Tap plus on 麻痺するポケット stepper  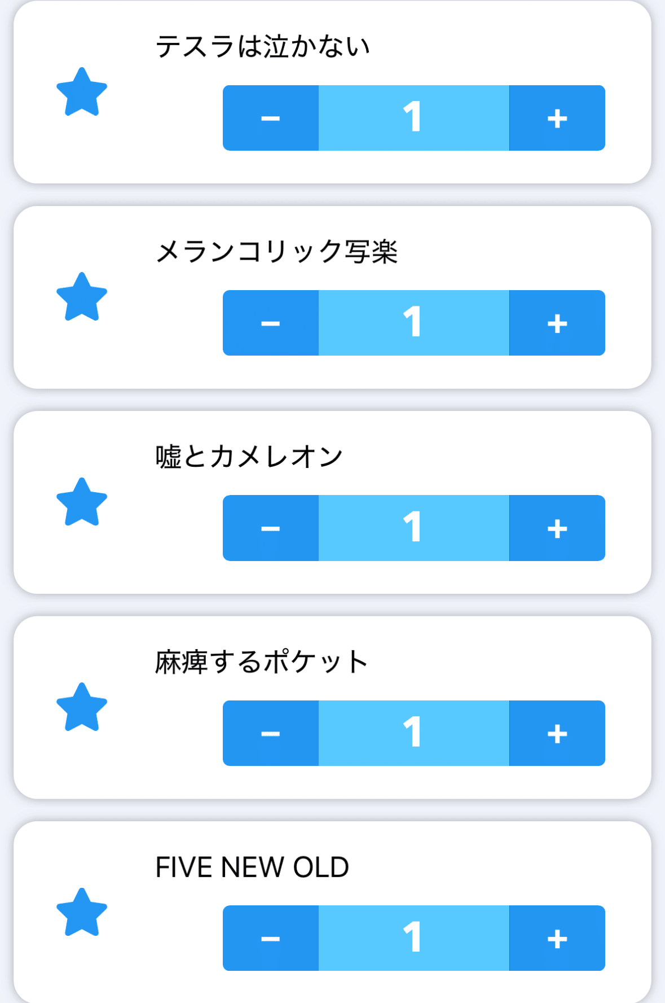[557, 733]
